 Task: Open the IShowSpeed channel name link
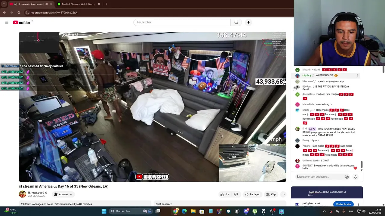coord(36,193)
